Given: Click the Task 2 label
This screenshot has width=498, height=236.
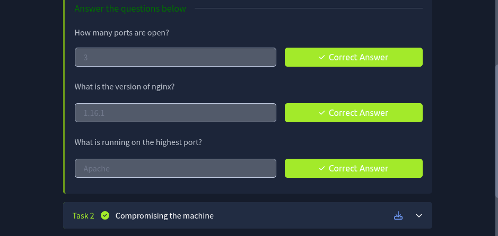Looking at the screenshot, I should point(83,215).
